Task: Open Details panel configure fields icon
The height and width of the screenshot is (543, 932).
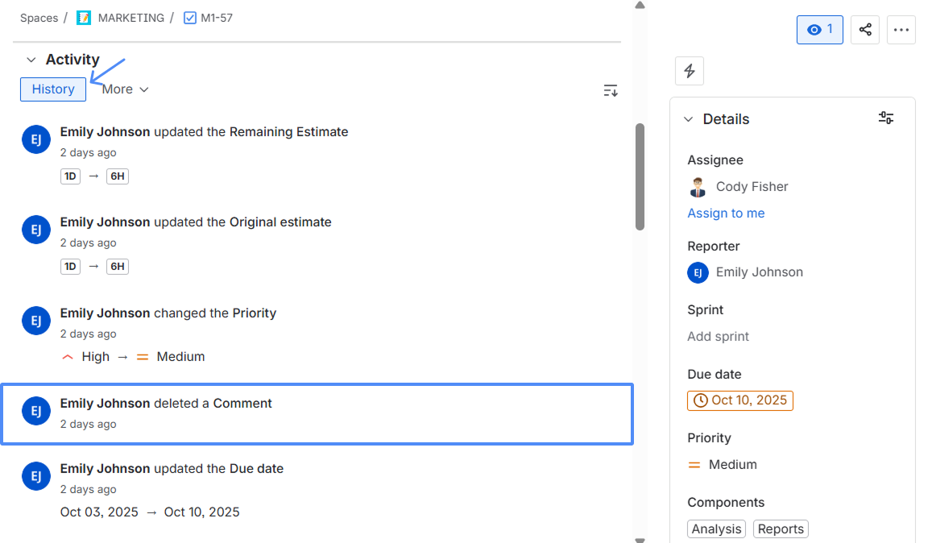Action: pyautogui.click(x=885, y=118)
